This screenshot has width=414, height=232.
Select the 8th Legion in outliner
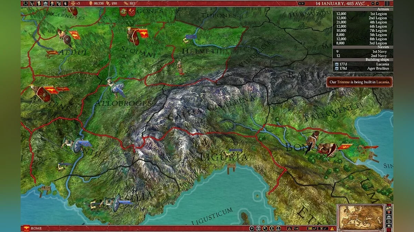tap(362, 39)
